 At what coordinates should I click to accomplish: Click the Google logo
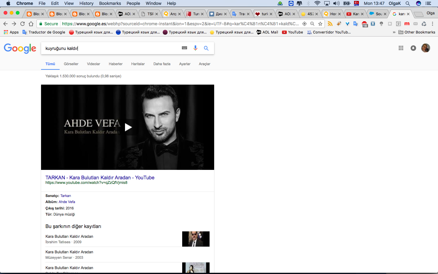(x=20, y=48)
